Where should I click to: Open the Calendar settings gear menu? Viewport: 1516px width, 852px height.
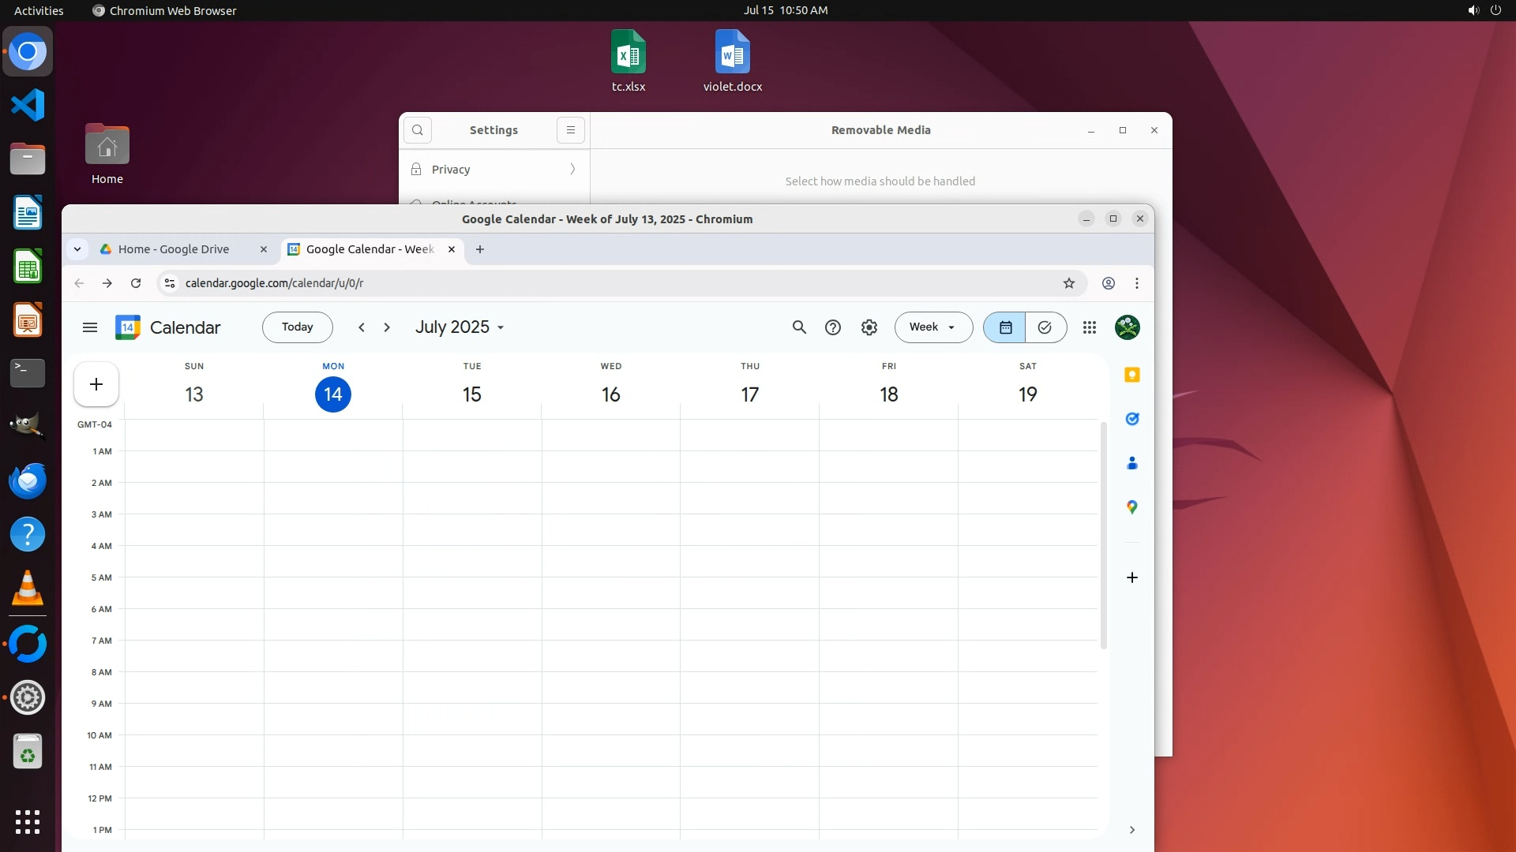point(869,327)
